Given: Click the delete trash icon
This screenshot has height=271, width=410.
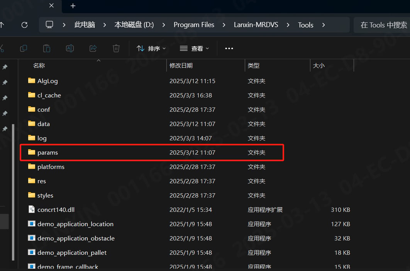Looking at the screenshot, I should point(116,48).
